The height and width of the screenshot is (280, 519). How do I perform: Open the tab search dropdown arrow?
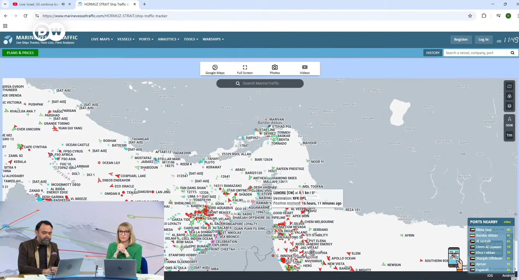(x=5, y=4)
